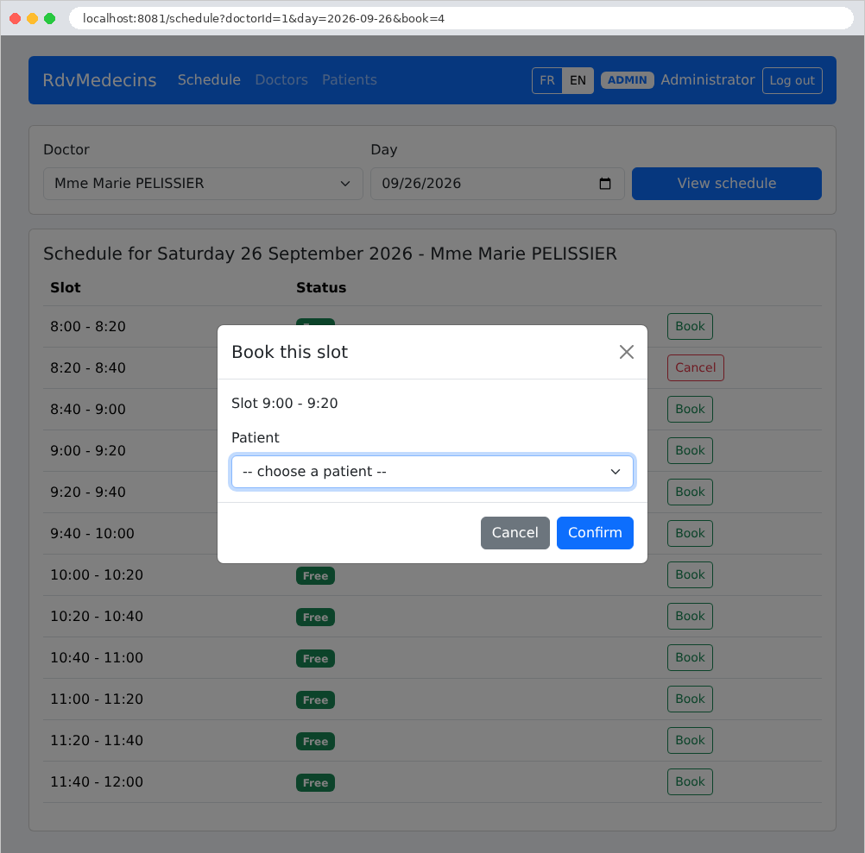Book the 11:00 - 11:20 slot
The height and width of the screenshot is (853, 865).
coord(690,699)
